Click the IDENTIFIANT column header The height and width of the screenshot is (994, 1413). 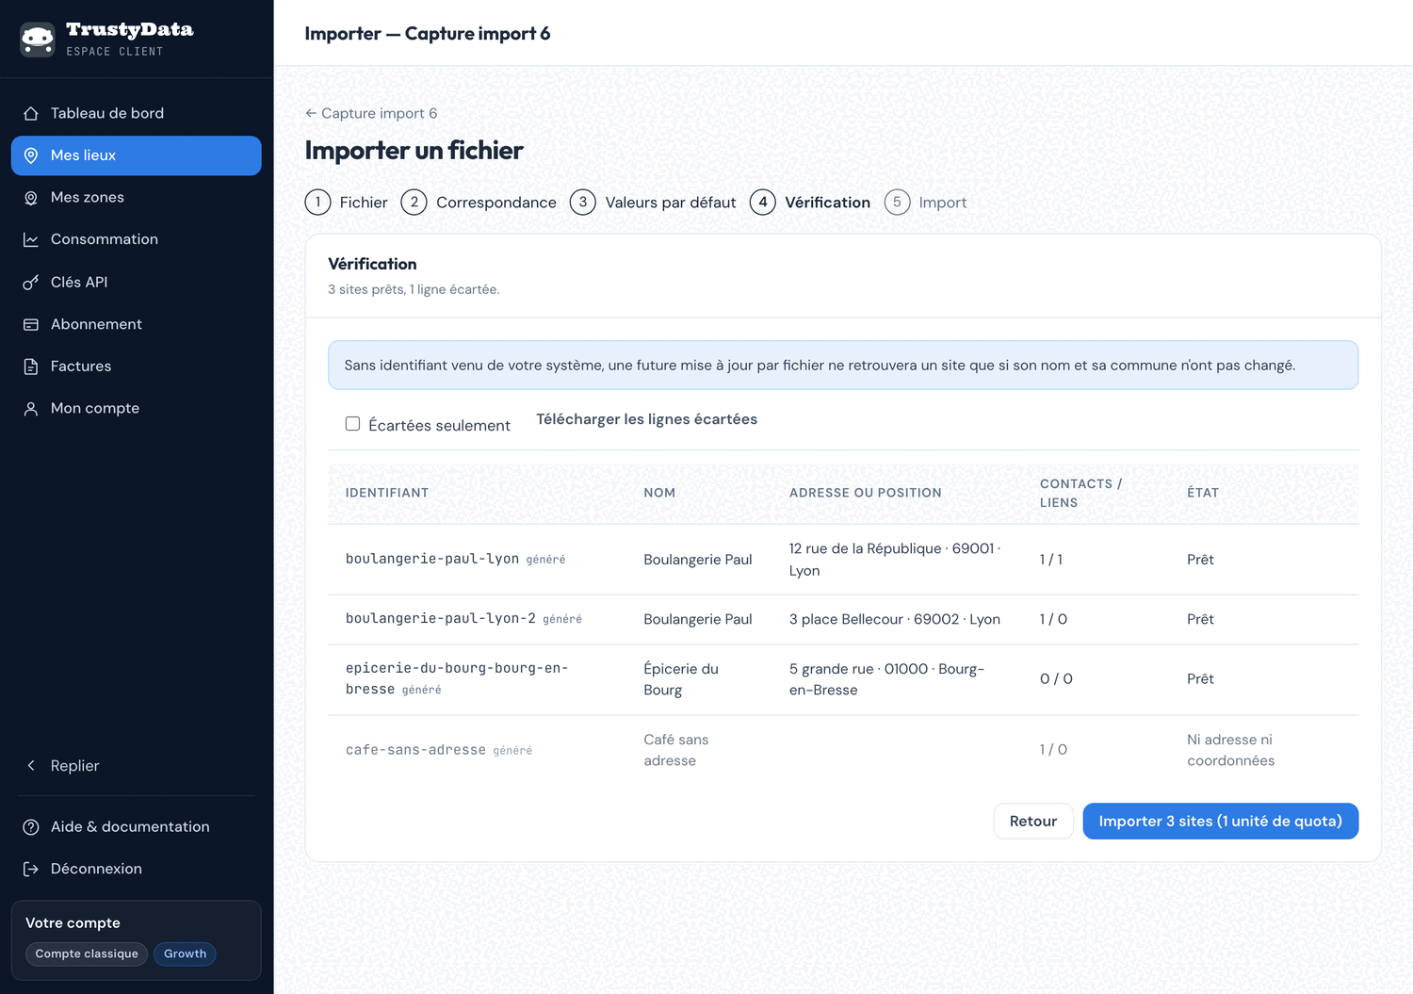(387, 493)
